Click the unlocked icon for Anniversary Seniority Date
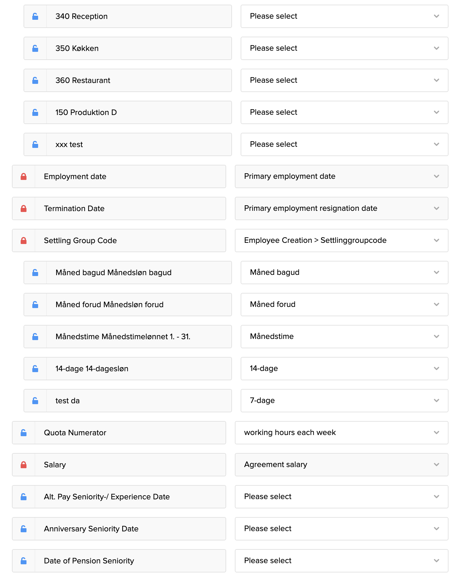Image resolution: width=454 pixels, height=580 pixels. (24, 529)
